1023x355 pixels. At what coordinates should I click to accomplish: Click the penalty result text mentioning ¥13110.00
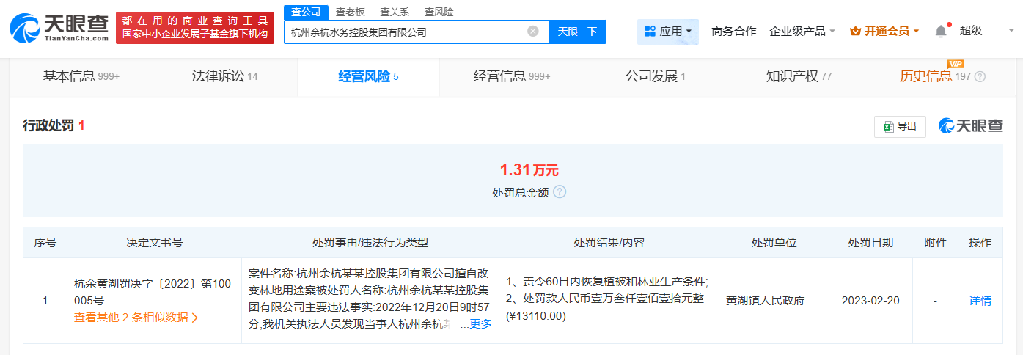click(x=607, y=299)
